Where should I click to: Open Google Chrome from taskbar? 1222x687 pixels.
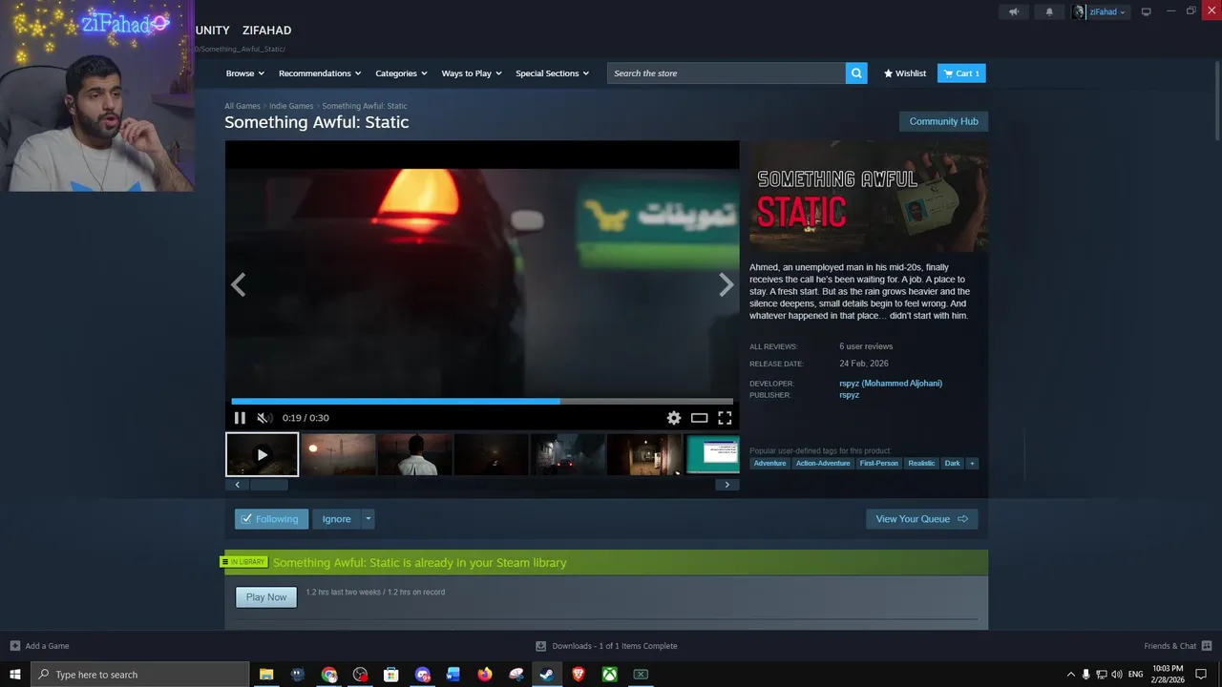(x=329, y=675)
